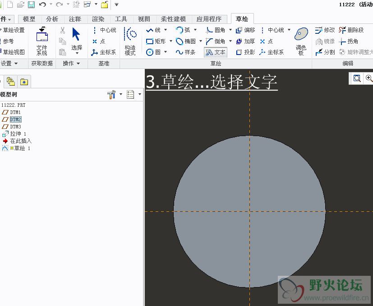Switch to the 柔性建模 tab
Image resolution: width=373 pixels, height=306 pixels.
click(x=173, y=19)
